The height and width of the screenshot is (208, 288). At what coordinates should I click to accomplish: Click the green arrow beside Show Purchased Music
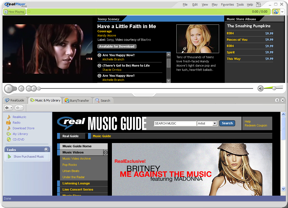pyautogui.click(x=9, y=157)
